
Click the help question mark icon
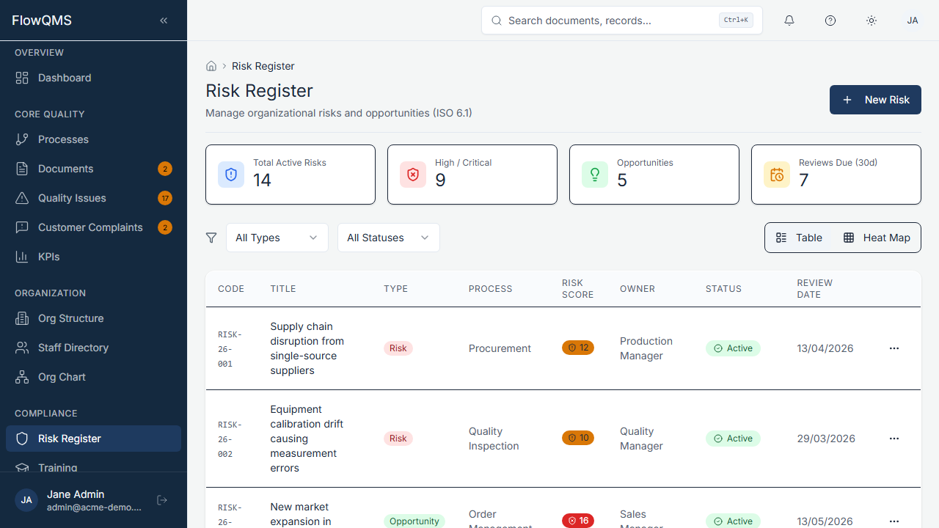tap(830, 20)
